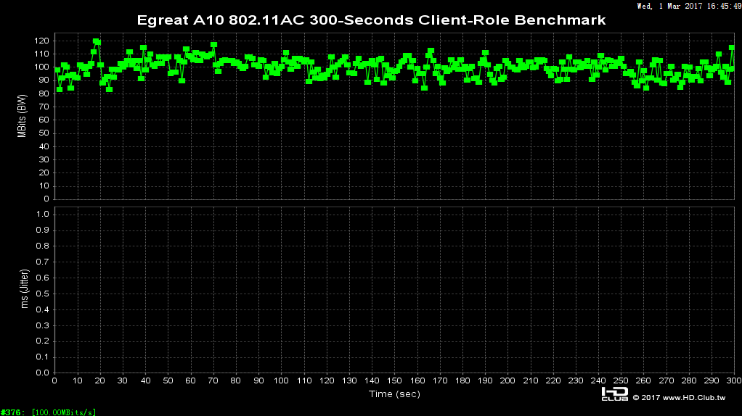Screen dimensions: 742x416
Task: Click the "© 2017 www.HD.Club.tw" text
Action: pyautogui.click(x=679, y=398)
